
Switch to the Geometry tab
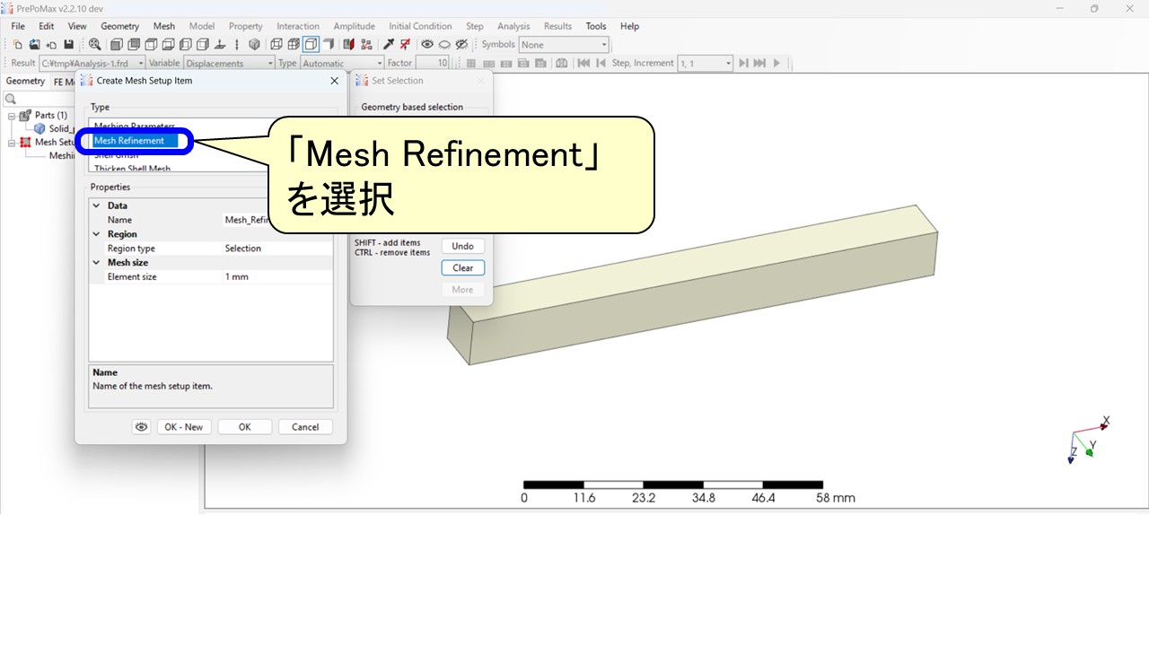25,81
